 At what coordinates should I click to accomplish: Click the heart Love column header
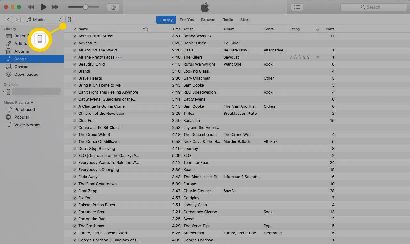point(317,29)
